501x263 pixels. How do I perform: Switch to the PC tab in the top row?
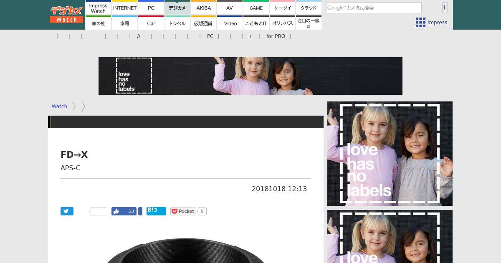coord(151,8)
